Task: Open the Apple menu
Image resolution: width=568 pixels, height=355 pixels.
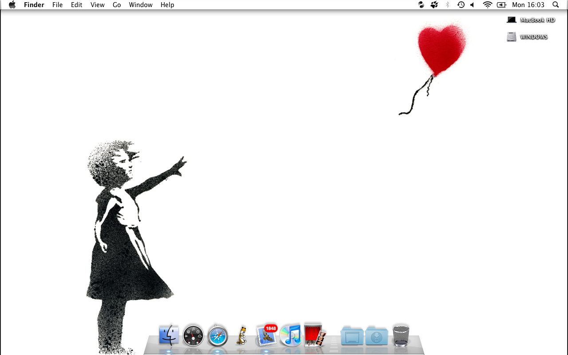Action: (x=12, y=5)
